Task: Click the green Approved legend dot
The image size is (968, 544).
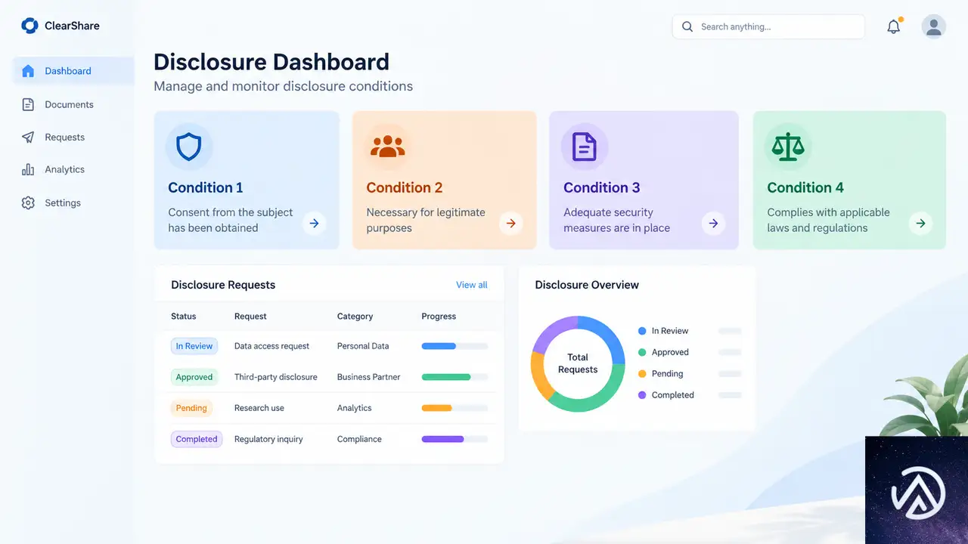Action: tap(642, 352)
